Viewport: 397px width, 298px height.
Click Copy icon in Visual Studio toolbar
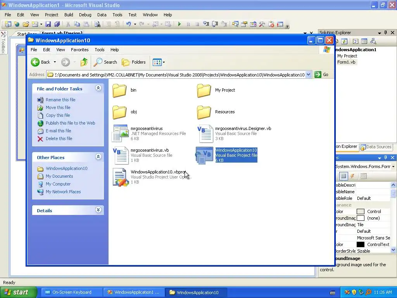pyautogui.click(x=77, y=24)
